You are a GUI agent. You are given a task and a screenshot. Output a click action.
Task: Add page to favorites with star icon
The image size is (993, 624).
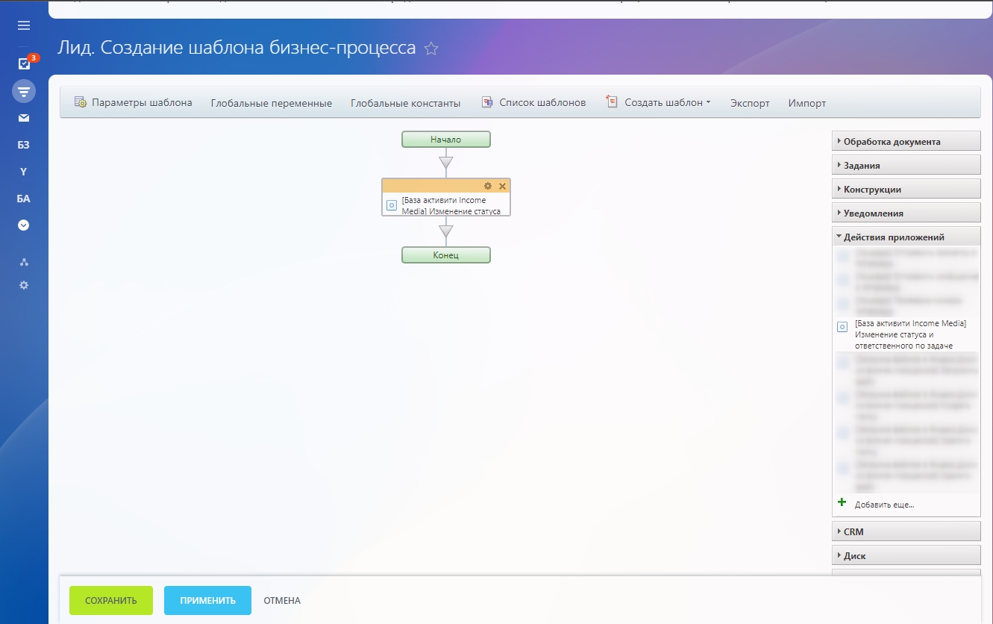tap(431, 49)
